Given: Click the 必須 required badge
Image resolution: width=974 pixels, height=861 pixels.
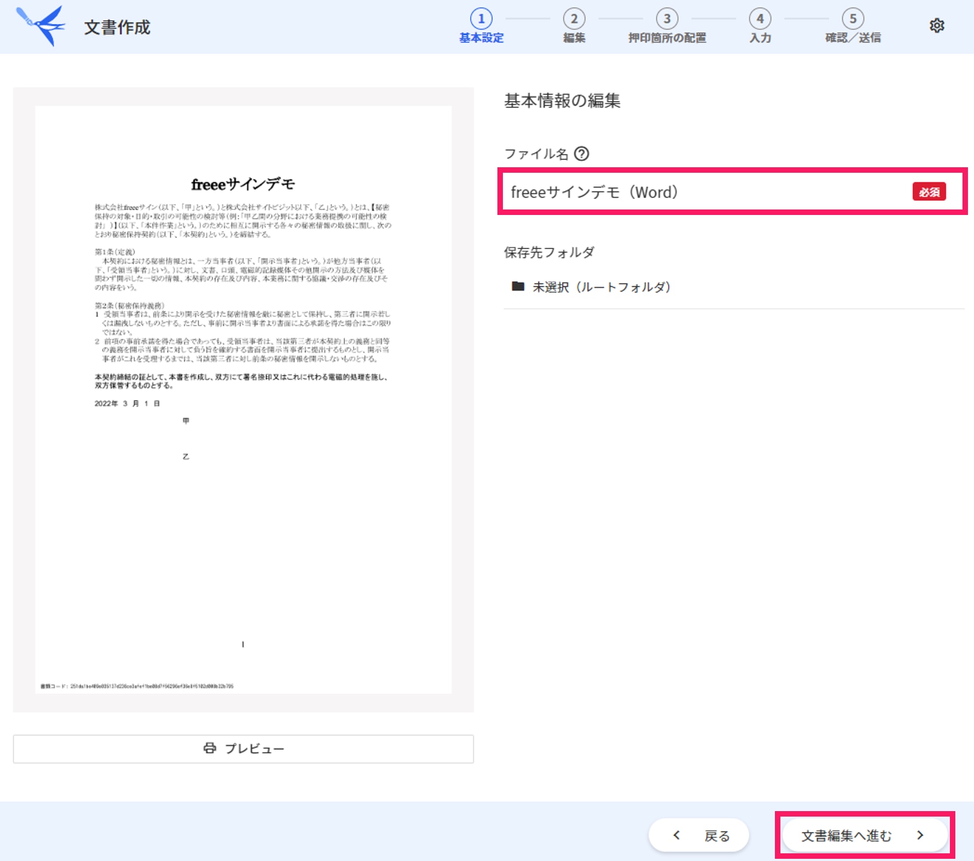Looking at the screenshot, I should click(929, 192).
